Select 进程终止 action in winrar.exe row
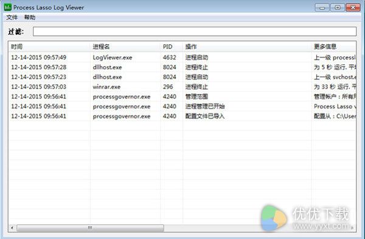This screenshot has height=239, width=365. [196, 87]
